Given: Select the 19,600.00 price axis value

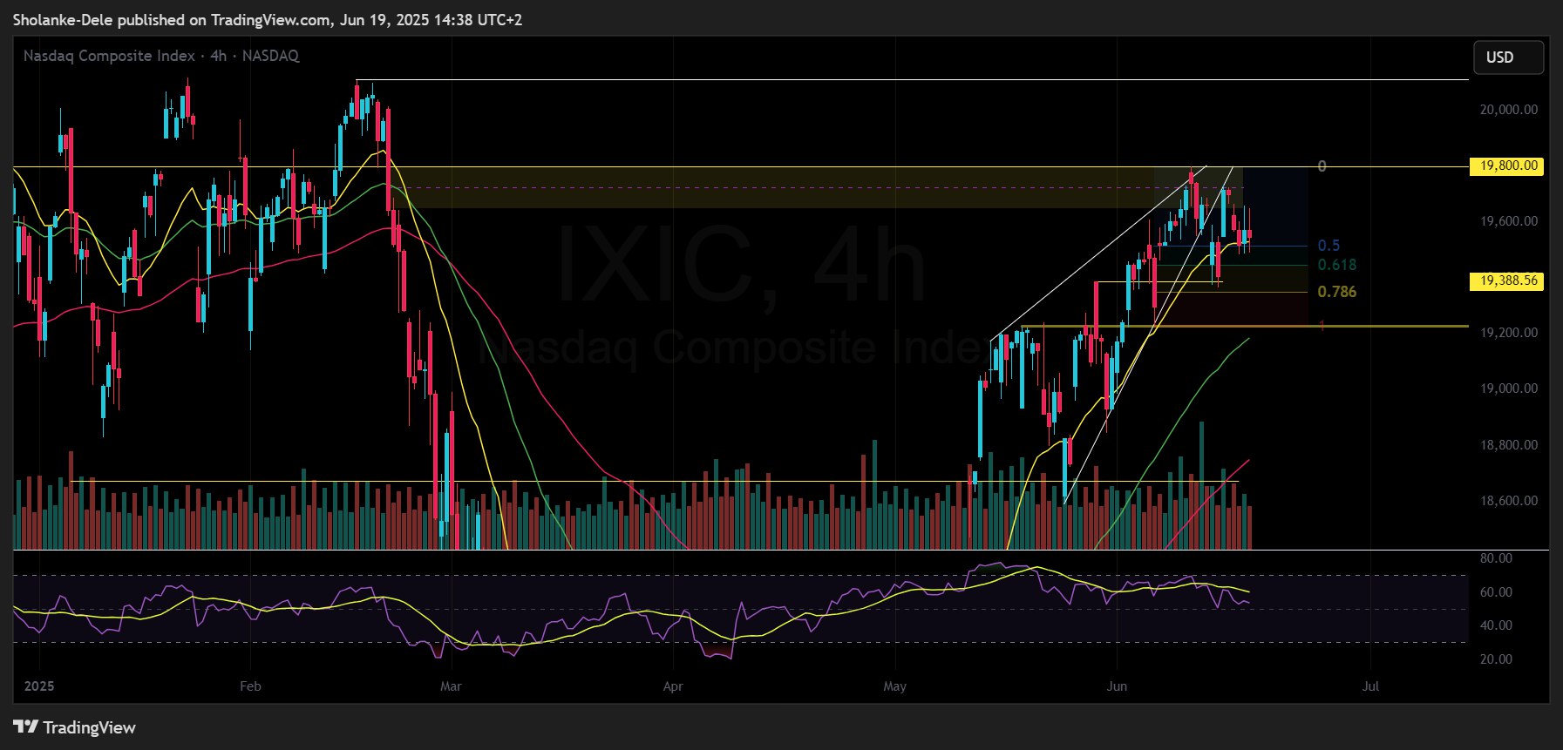Looking at the screenshot, I should tap(1509, 221).
